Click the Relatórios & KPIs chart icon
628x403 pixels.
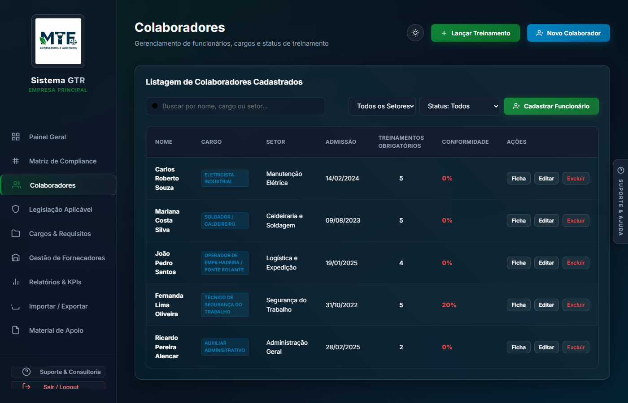pos(16,282)
